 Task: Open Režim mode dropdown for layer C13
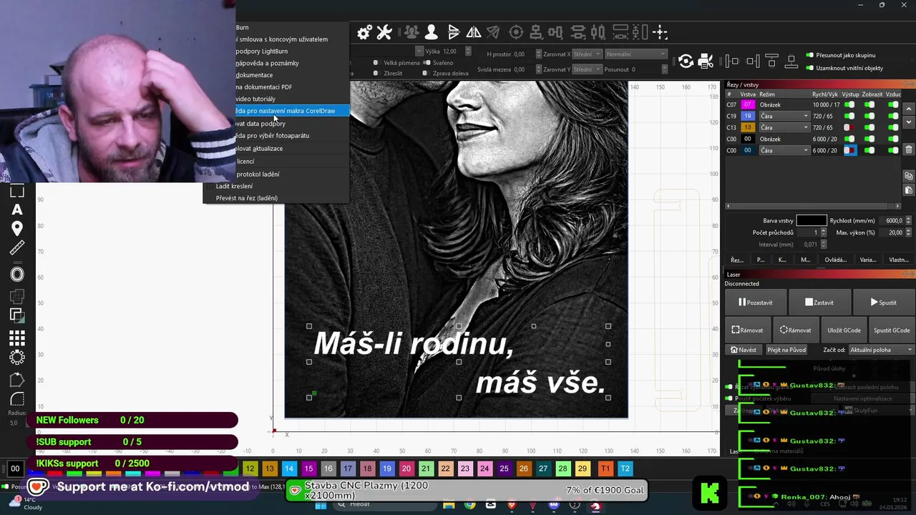[x=784, y=127]
